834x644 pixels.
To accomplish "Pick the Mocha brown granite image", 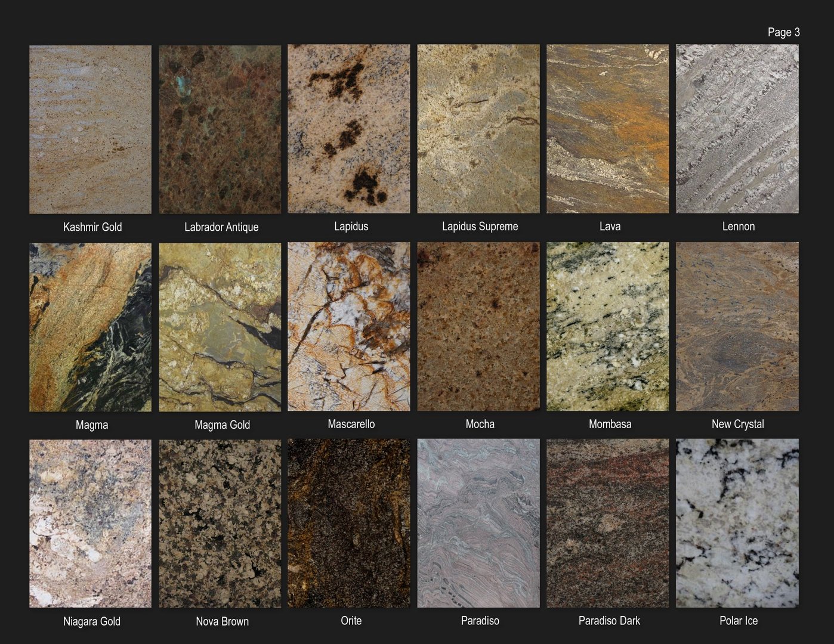I will pos(478,327).
